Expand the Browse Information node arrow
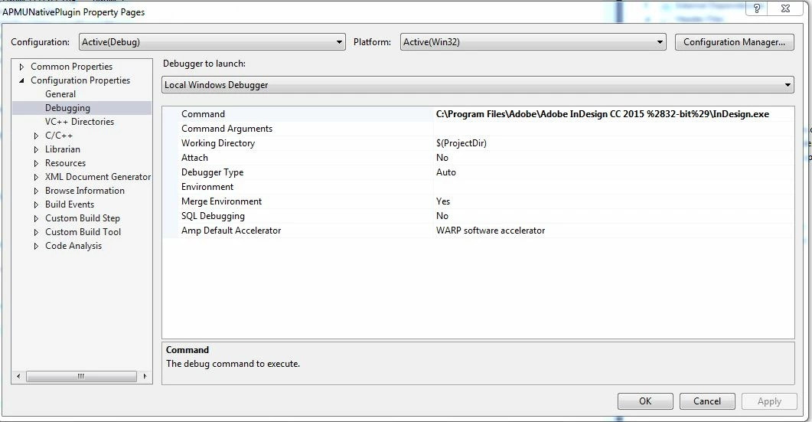812x422 pixels. (x=36, y=191)
